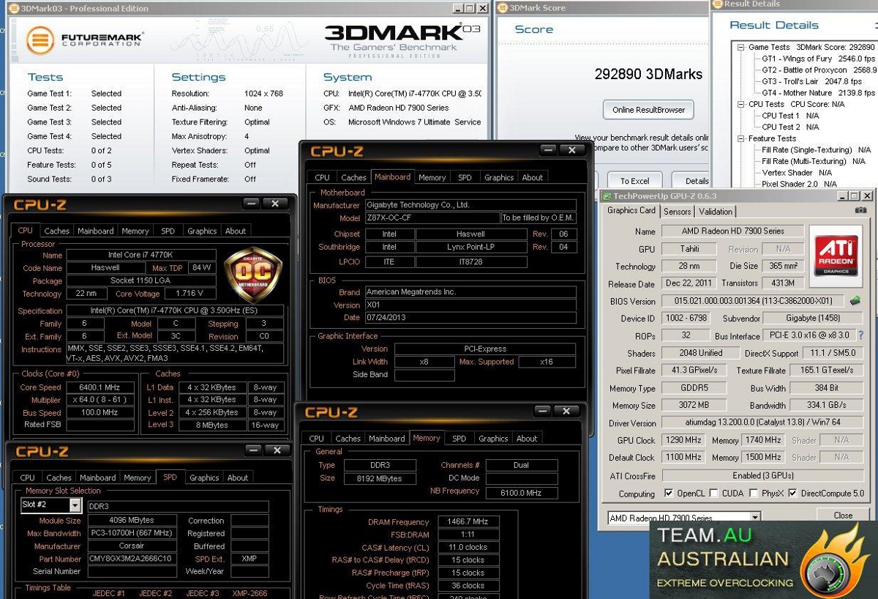
Task: Select the GT1 - Wings of Fury result row
Action: click(818, 59)
